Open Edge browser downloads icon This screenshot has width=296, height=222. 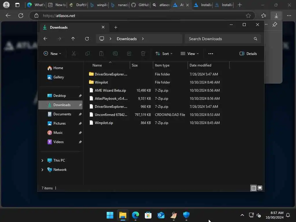coord(276,16)
